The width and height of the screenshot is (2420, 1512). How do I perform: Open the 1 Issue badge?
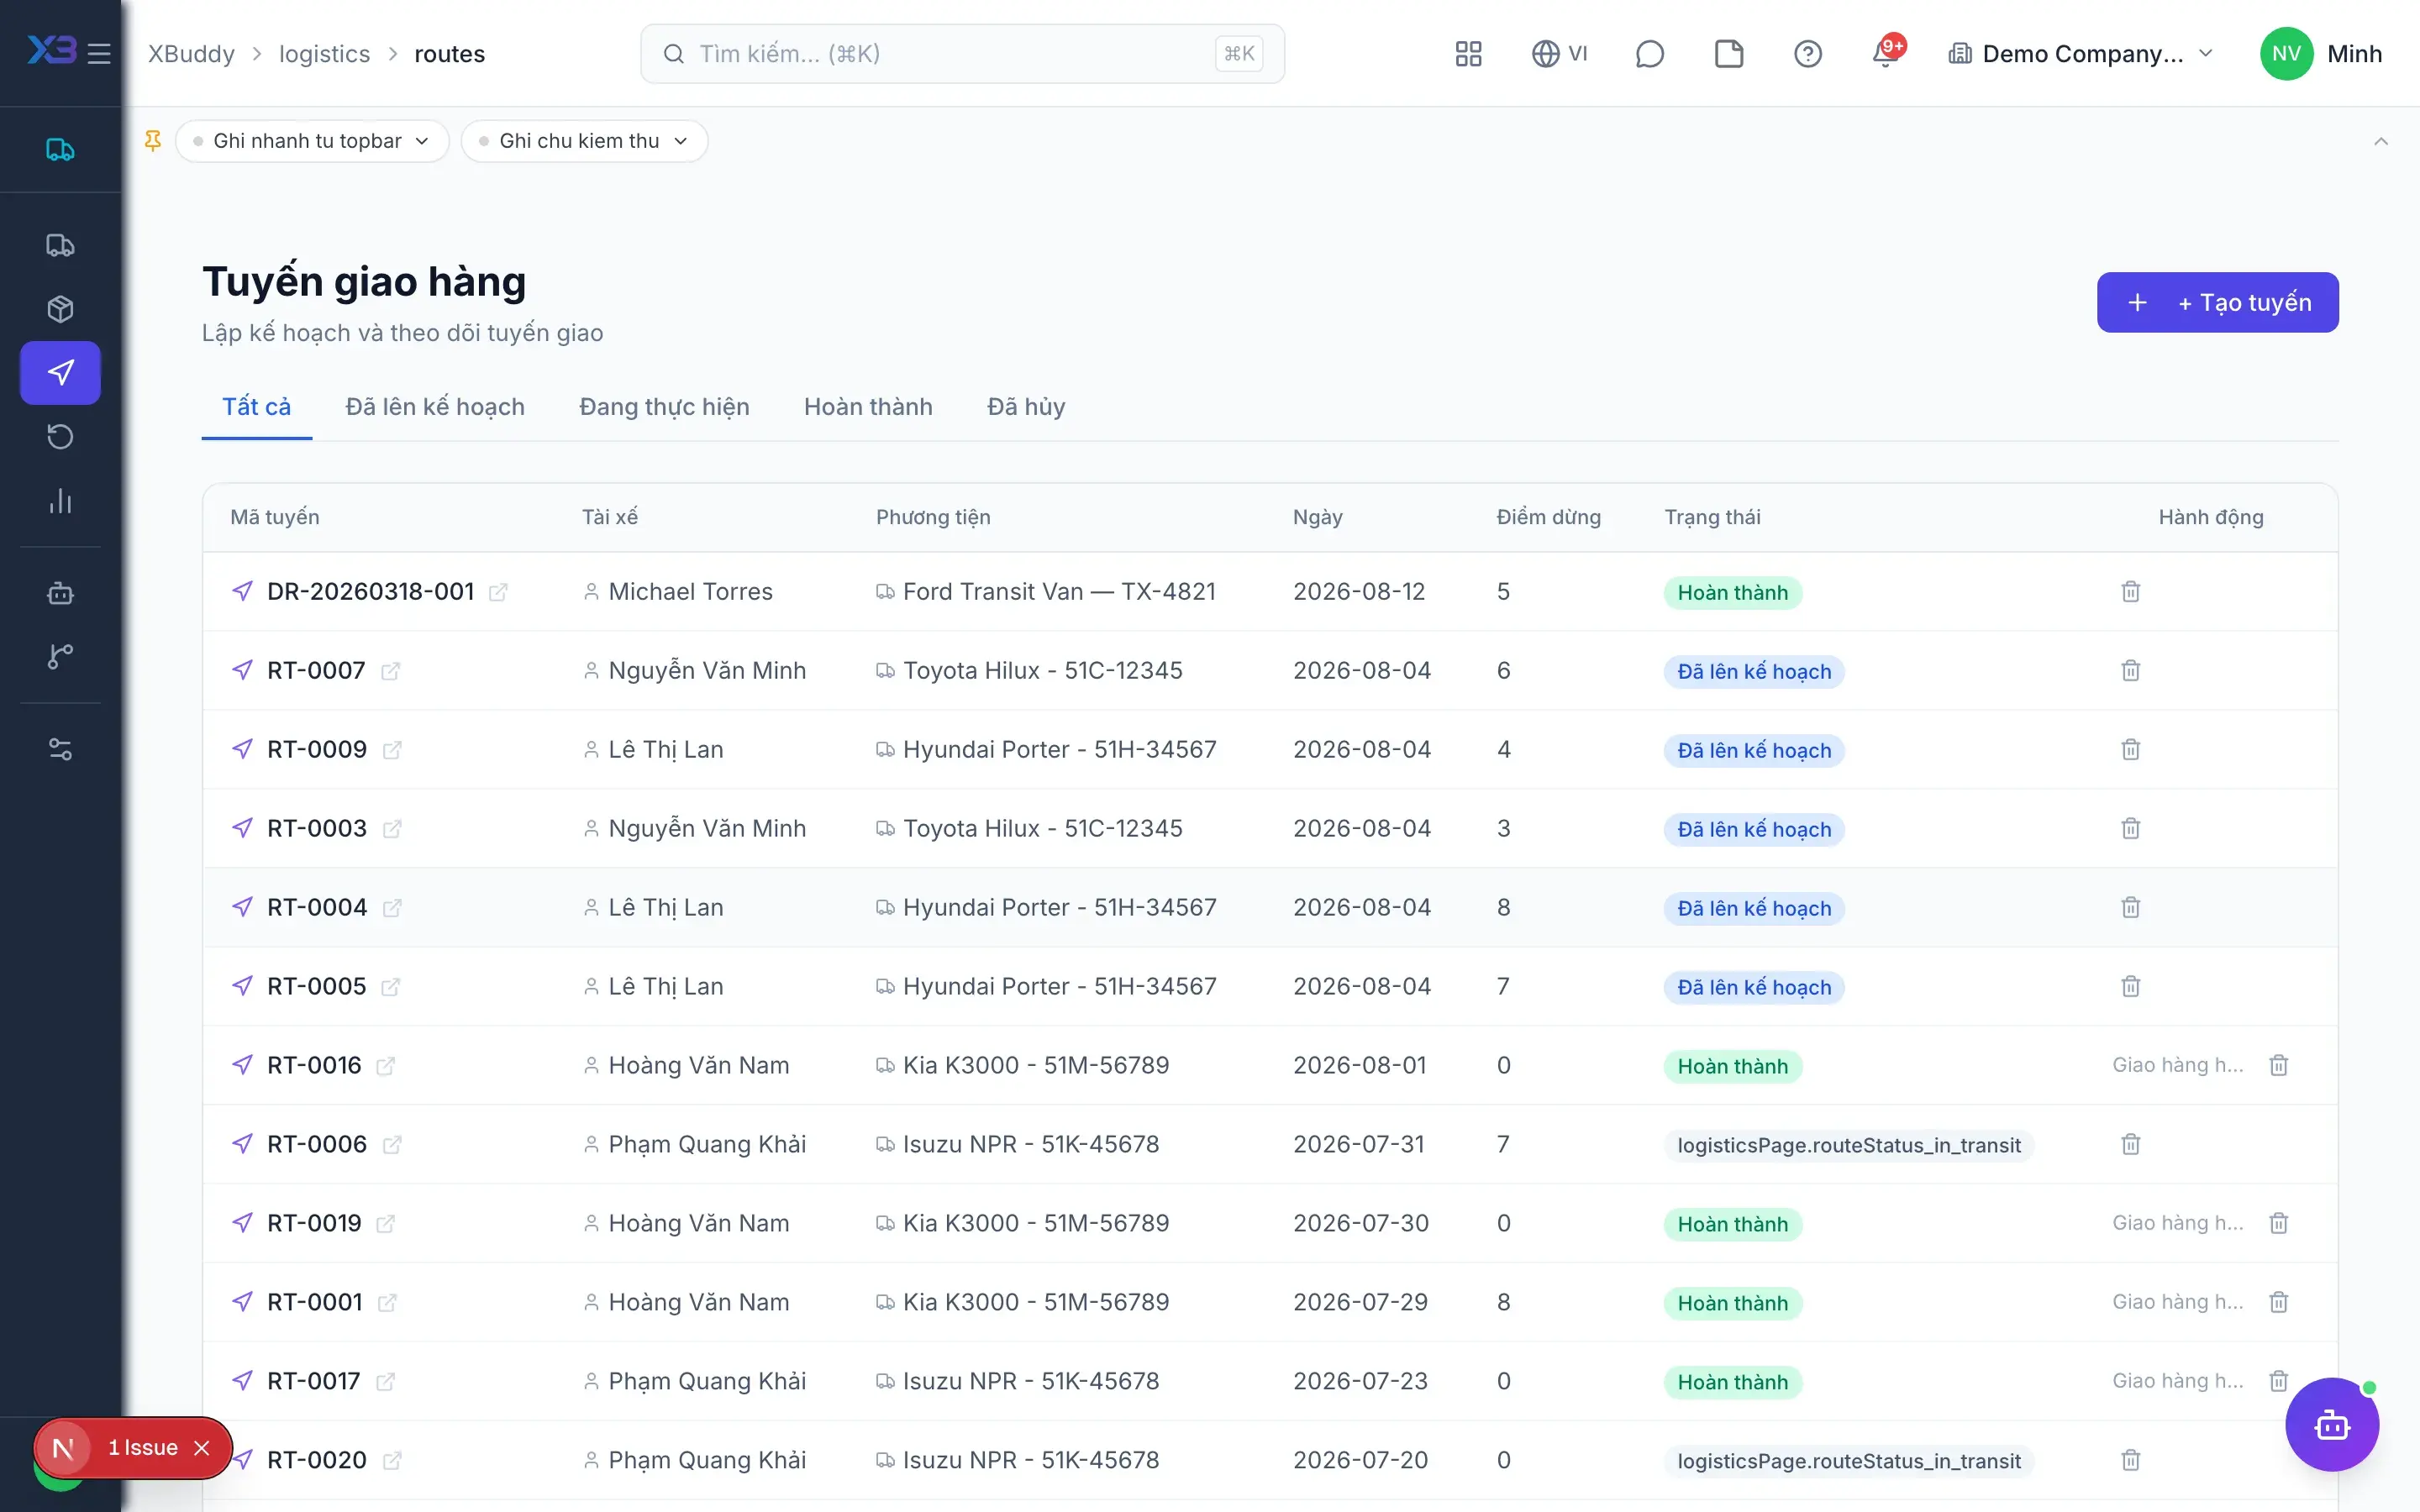(142, 1448)
